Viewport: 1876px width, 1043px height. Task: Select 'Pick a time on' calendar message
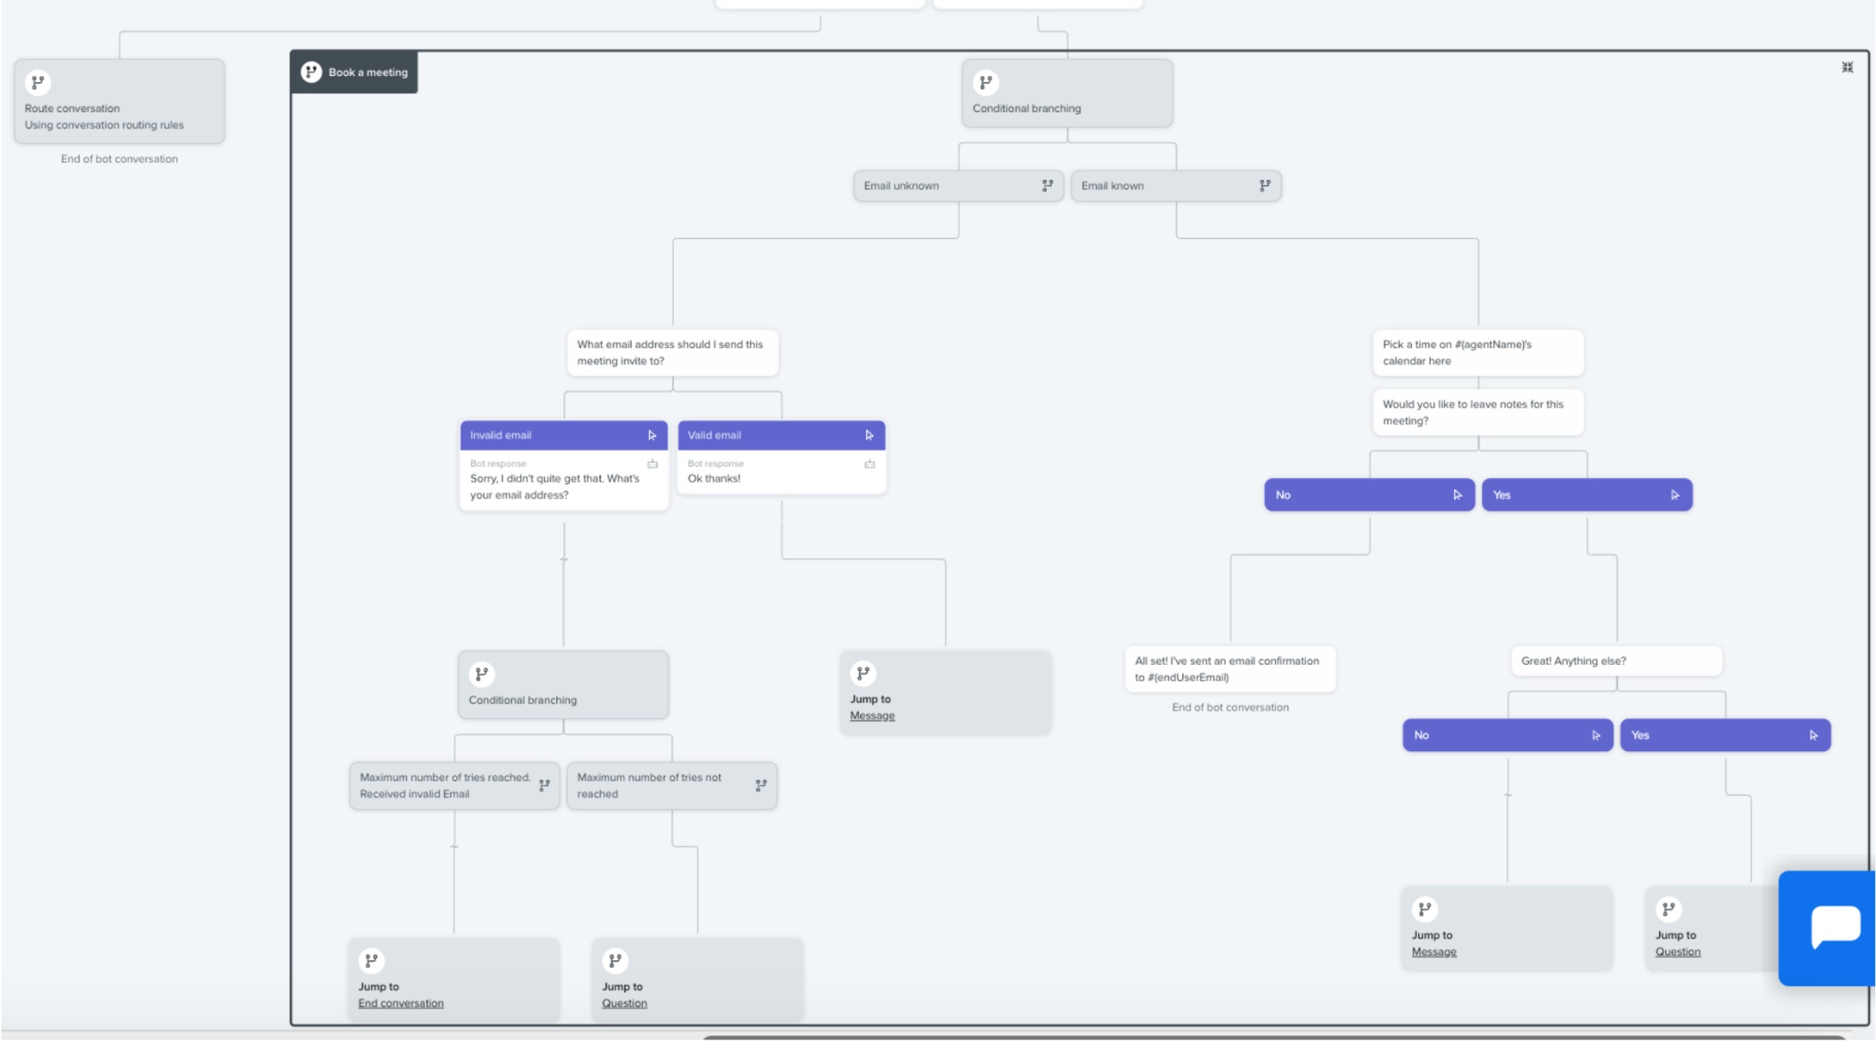(1478, 353)
